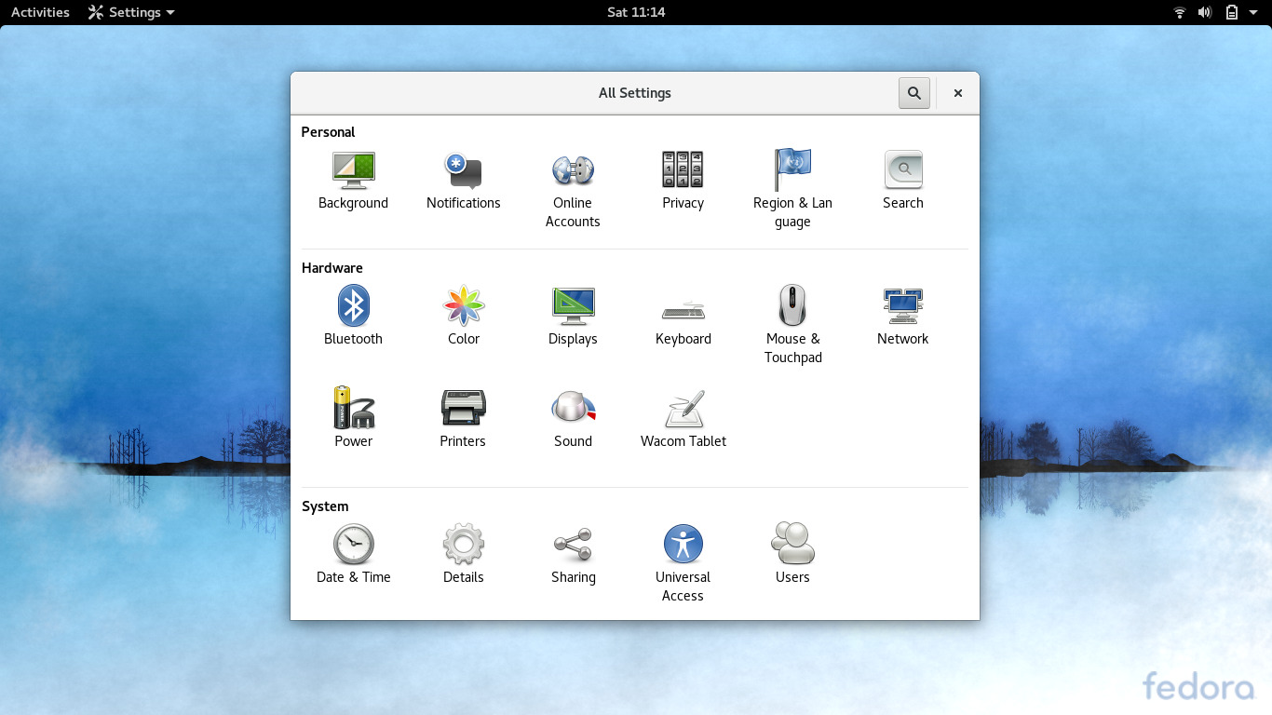This screenshot has width=1272, height=715.
Task: Open Online Accounts settings
Action: click(573, 191)
